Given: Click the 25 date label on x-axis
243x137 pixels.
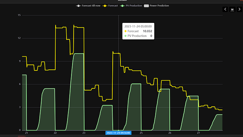Looking at the screenshot, I should tap(141, 133).
